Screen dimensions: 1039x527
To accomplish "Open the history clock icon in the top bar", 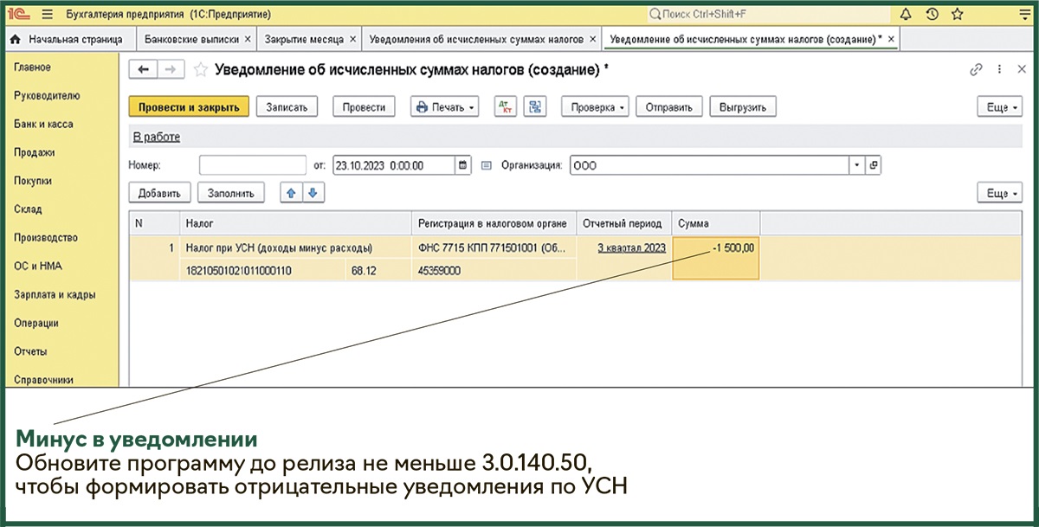I will [x=932, y=15].
